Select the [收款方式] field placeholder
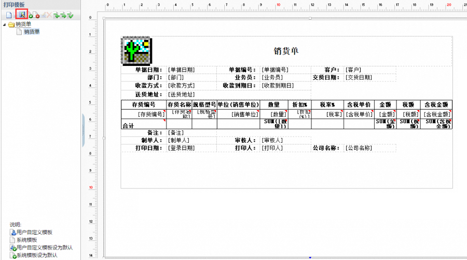467x260 pixels. coord(182,86)
